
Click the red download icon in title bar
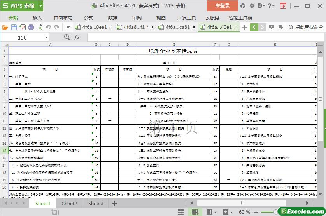283,6
